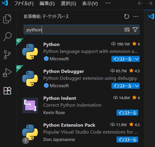Click the star rating of Python extension

tap(136, 44)
